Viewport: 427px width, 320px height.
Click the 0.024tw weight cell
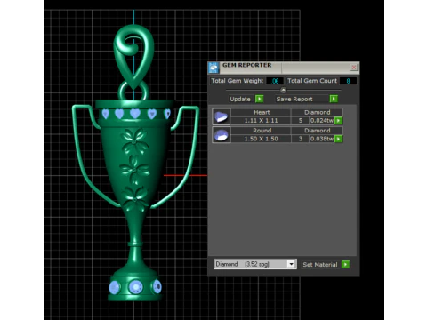[x=322, y=121]
